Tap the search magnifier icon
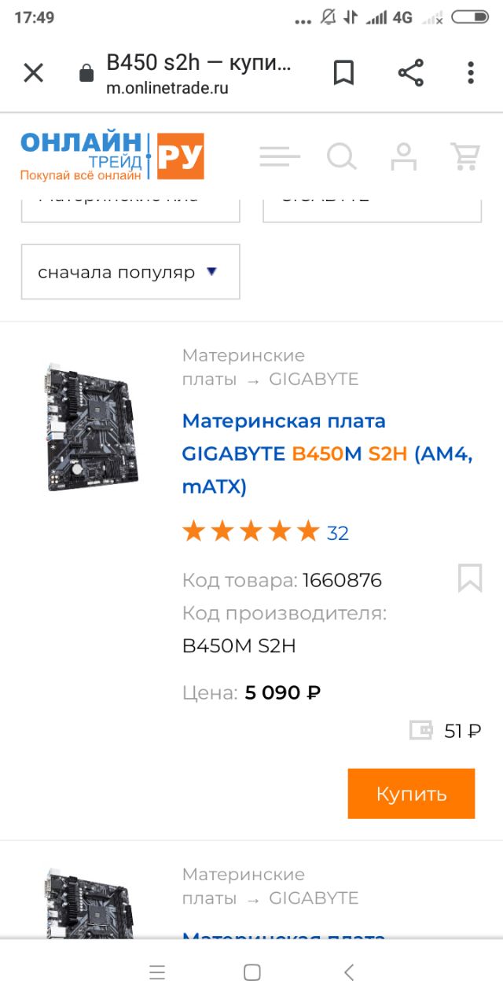The width and height of the screenshot is (503, 1006). pos(342,156)
